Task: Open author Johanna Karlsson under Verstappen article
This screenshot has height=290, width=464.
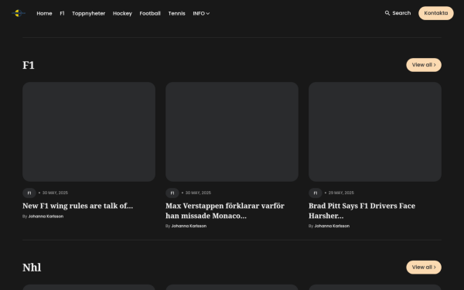Action: coord(189,226)
